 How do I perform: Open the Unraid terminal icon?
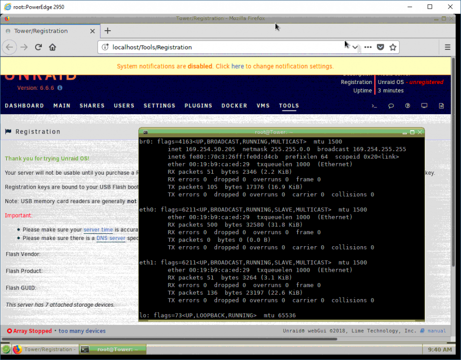pos(374,106)
